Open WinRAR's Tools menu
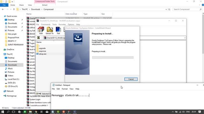 [x=55, y=24]
